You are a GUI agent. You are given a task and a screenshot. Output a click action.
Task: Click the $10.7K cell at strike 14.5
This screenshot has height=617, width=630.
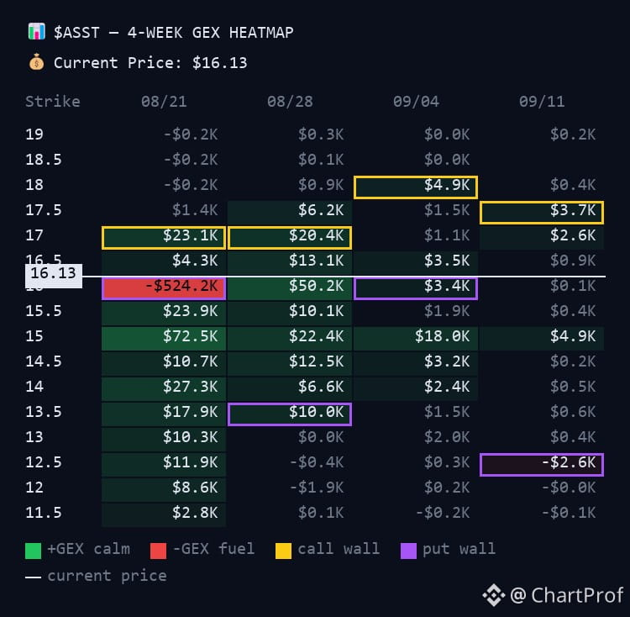[164, 363]
